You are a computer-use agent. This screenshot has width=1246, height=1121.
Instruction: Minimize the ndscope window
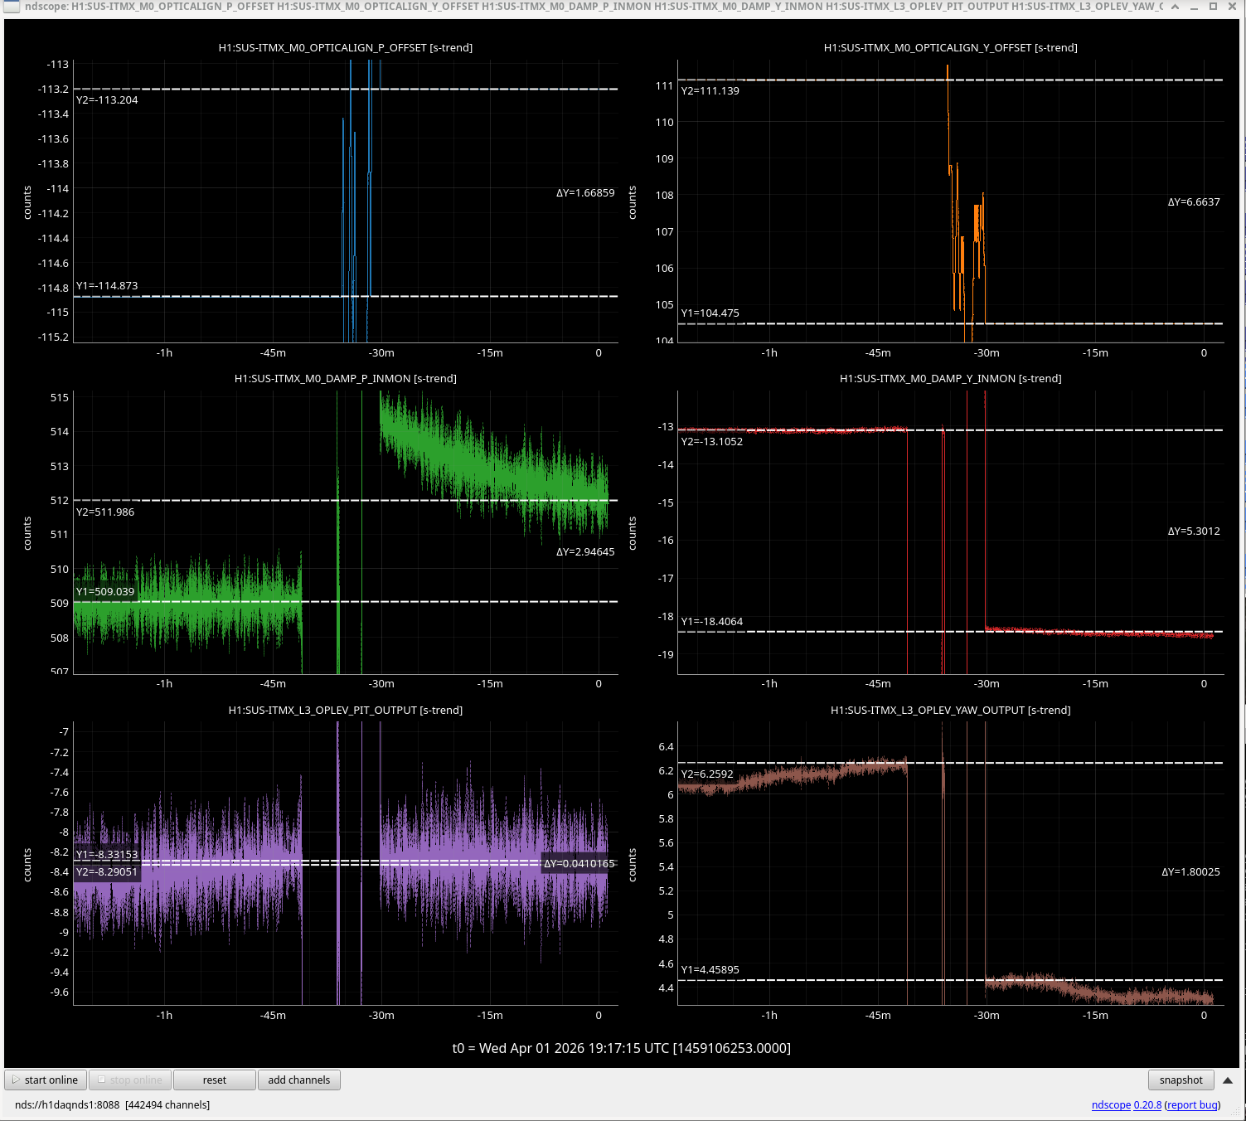click(x=1194, y=7)
